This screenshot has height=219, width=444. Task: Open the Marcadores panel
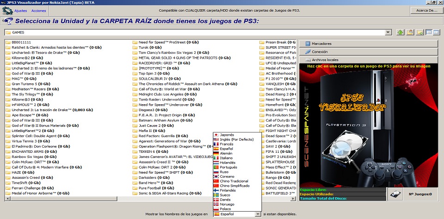[x=369, y=44]
